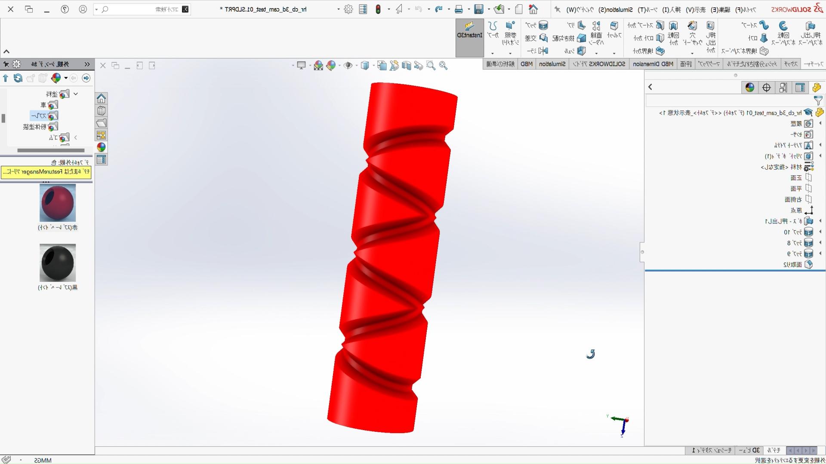Select the Draft tool
Image resolution: width=826 pixels, height=464 pixels.
pyautogui.click(x=569, y=38)
